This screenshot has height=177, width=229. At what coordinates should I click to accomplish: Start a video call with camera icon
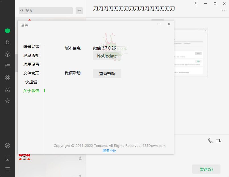coord(218,141)
